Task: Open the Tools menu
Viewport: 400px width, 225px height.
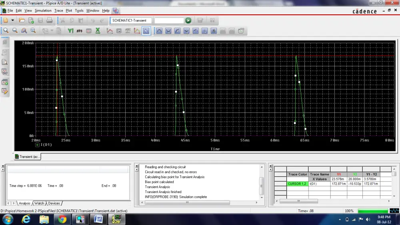Action: tap(79, 10)
